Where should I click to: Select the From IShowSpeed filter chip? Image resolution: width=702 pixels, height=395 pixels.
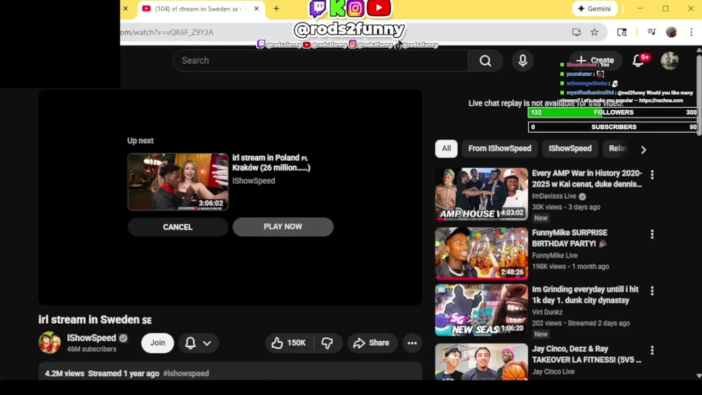tap(500, 149)
